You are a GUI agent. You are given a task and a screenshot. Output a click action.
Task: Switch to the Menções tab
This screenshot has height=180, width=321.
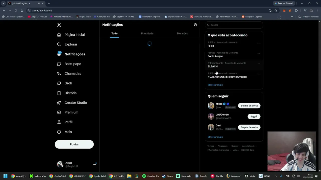(x=182, y=33)
